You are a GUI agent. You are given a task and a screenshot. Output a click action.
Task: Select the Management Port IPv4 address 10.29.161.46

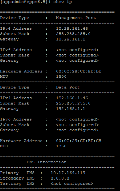72,29
